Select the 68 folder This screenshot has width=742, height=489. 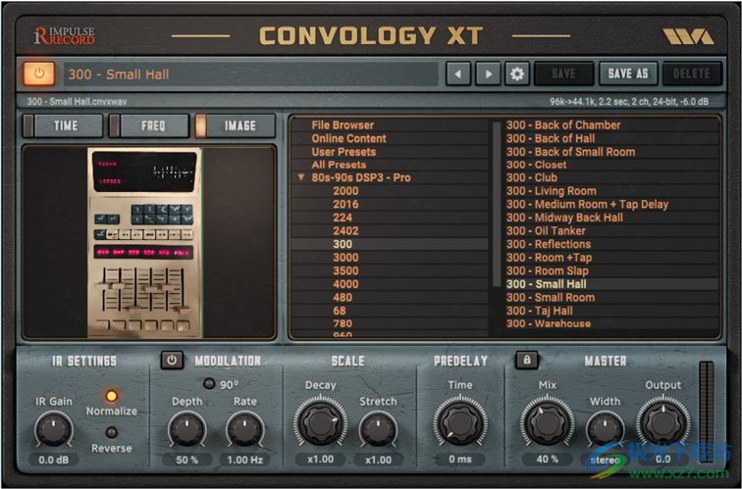[340, 311]
